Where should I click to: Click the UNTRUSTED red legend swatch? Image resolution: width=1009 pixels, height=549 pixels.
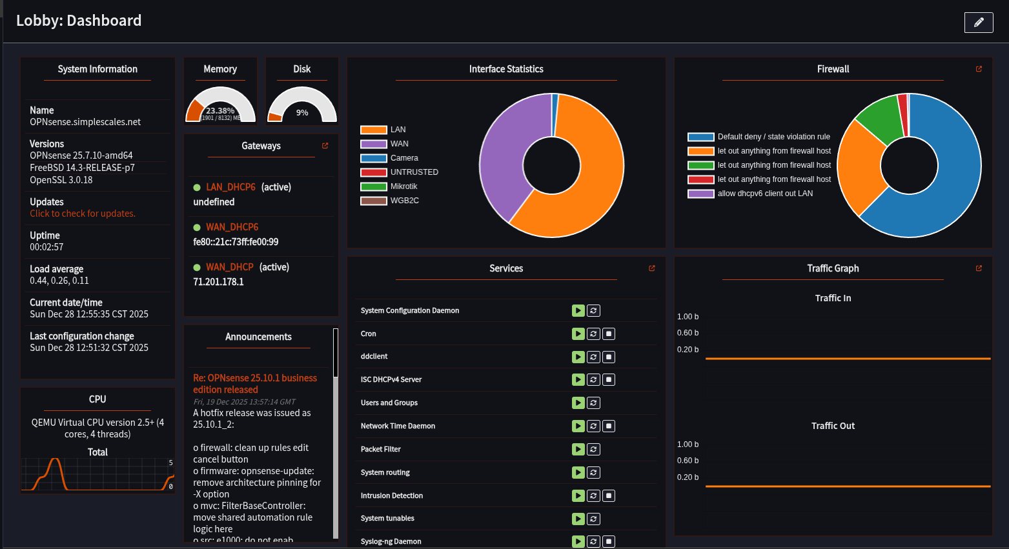point(373,172)
